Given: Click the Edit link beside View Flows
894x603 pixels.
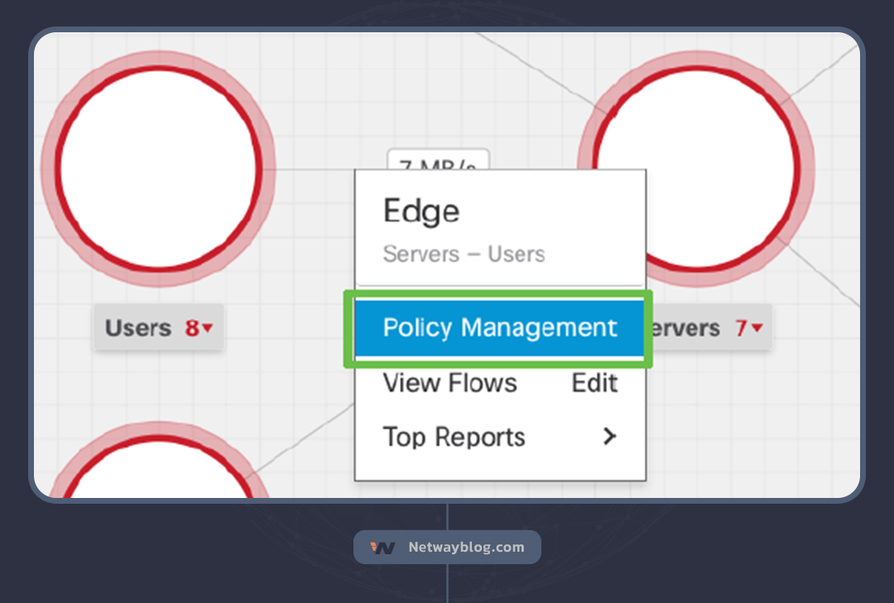Looking at the screenshot, I should [x=594, y=383].
